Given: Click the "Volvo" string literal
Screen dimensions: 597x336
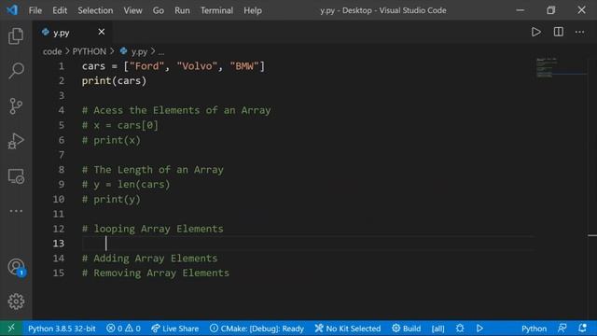Looking at the screenshot, I should (197, 66).
